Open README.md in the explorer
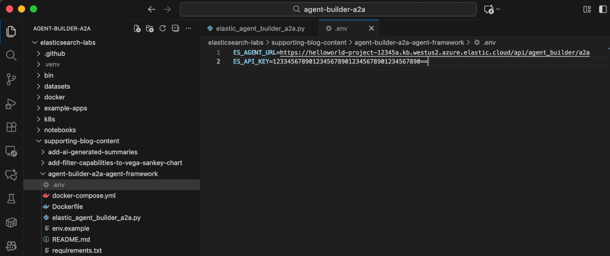Image resolution: width=610 pixels, height=256 pixels. coord(71,239)
